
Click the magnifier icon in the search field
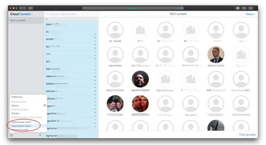tap(47, 14)
